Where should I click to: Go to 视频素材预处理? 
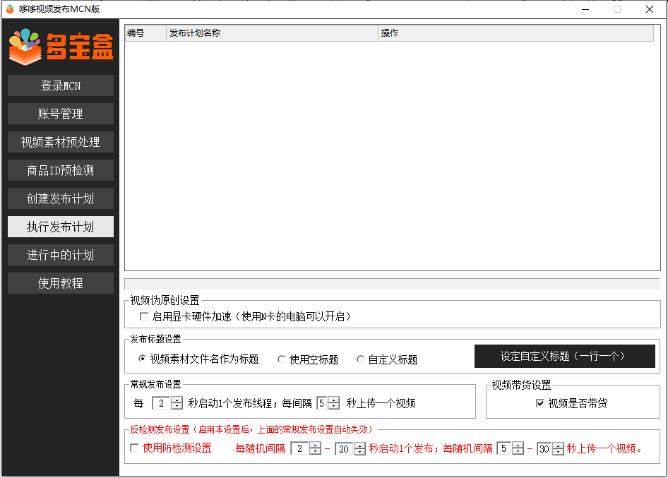coord(61,142)
